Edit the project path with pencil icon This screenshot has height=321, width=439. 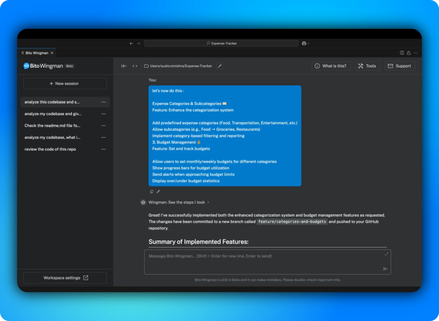(x=219, y=66)
